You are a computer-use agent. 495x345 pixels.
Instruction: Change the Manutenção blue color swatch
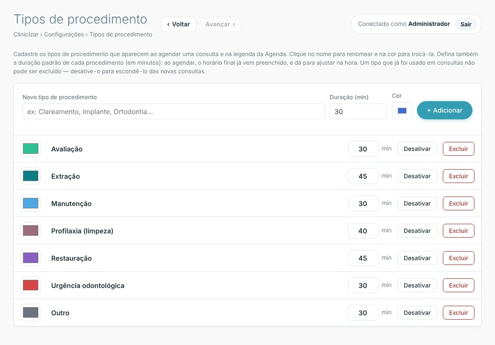pyautogui.click(x=31, y=203)
